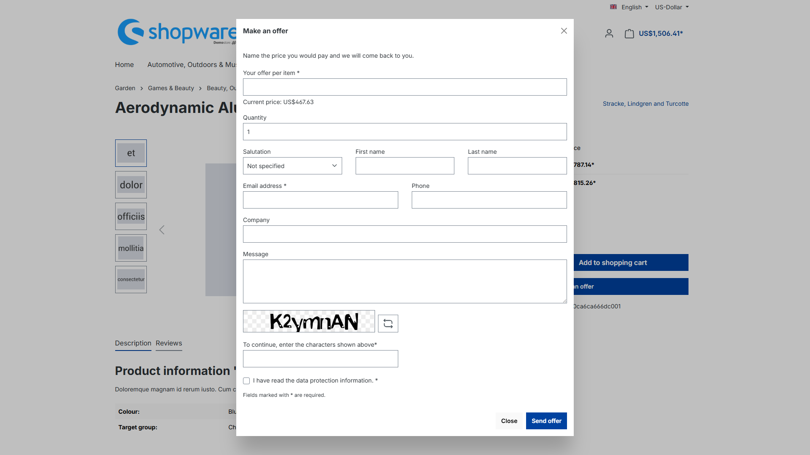
Task: Open the Home menu item
Action: pos(124,65)
